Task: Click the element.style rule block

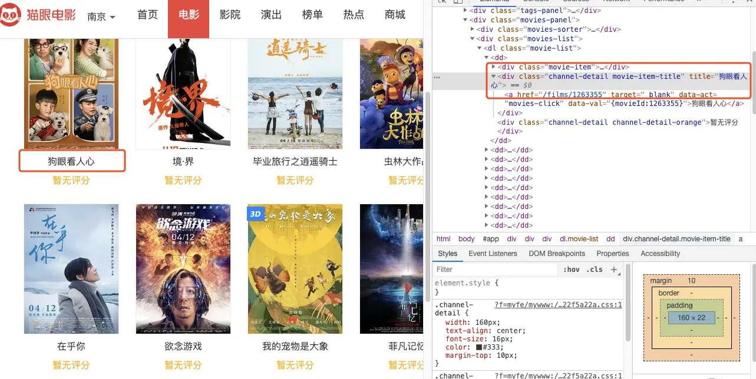Action: click(x=529, y=287)
